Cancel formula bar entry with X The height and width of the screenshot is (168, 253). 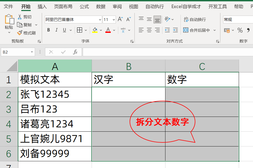(x=51, y=52)
